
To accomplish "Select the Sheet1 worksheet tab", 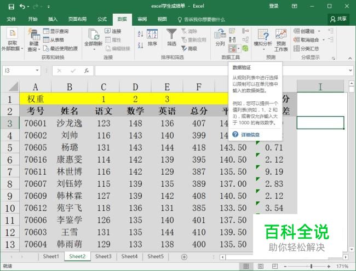I will (51, 256).
